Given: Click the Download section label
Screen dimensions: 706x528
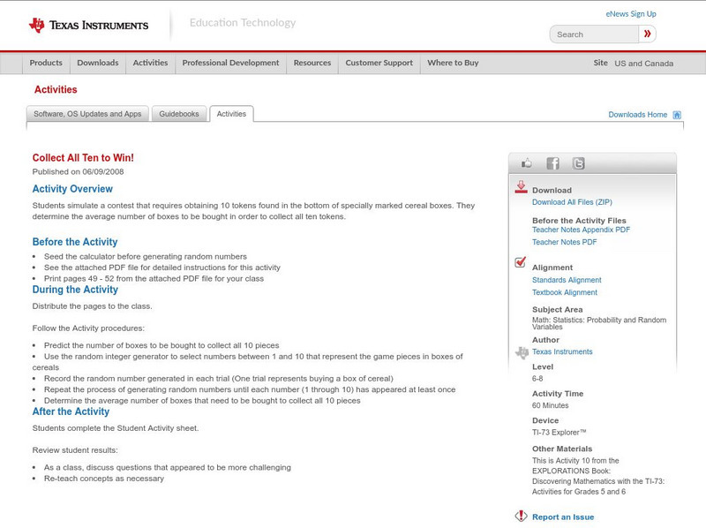Looking at the screenshot, I should click(x=552, y=190).
